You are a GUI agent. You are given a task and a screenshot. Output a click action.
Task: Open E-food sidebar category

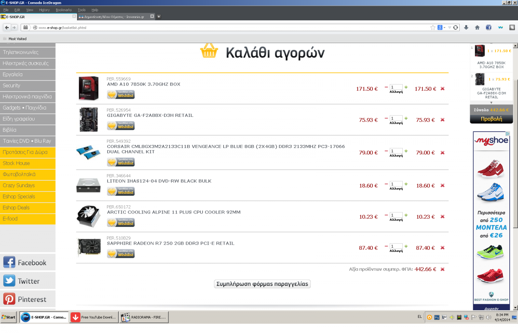[28, 219]
